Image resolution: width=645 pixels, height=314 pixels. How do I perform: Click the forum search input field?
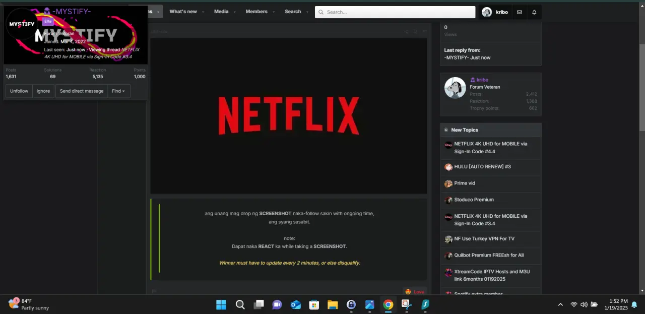tap(395, 12)
